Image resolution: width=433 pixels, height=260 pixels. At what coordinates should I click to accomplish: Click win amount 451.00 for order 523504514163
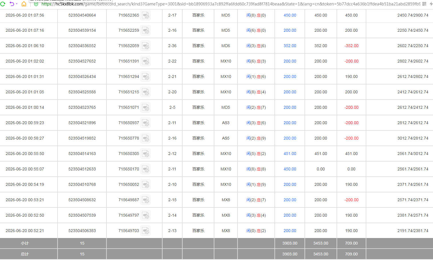(x=351, y=154)
